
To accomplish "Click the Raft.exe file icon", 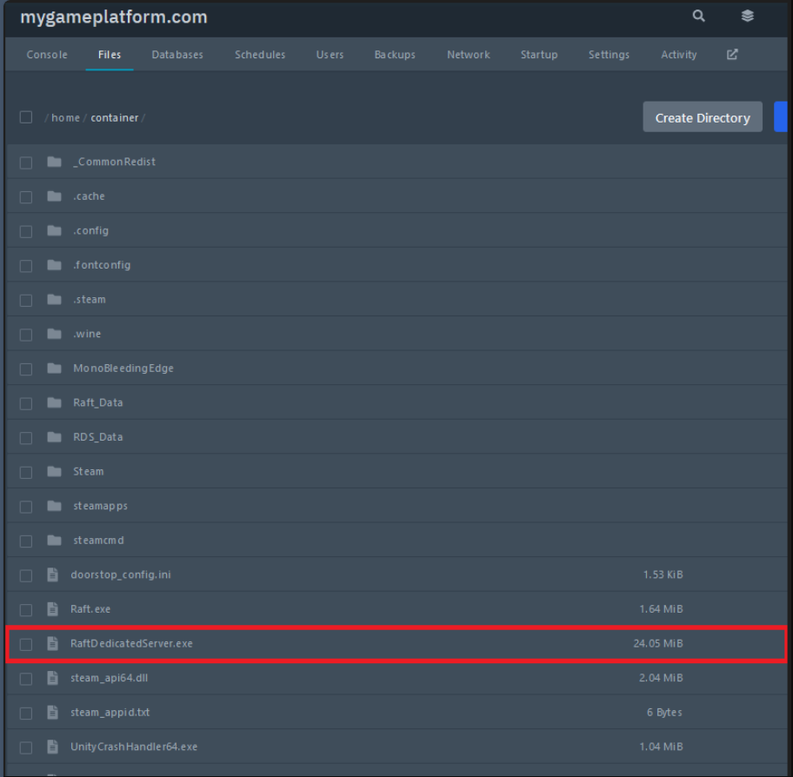I will (x=52, y=609).
